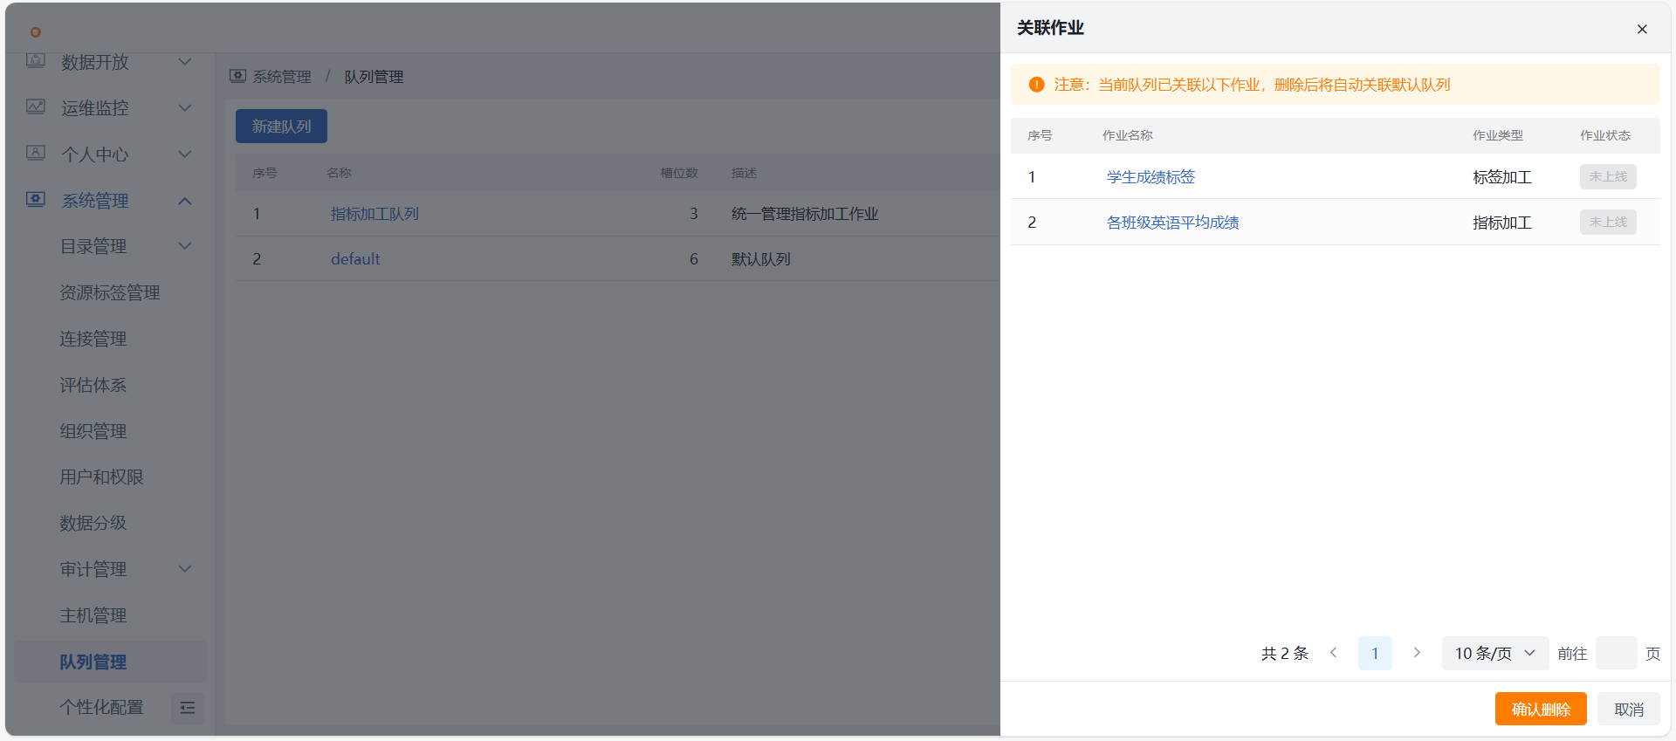Click breadcrumb 系统管理 text
This screenshot has height=741, width=1676.
pos(282,77)
